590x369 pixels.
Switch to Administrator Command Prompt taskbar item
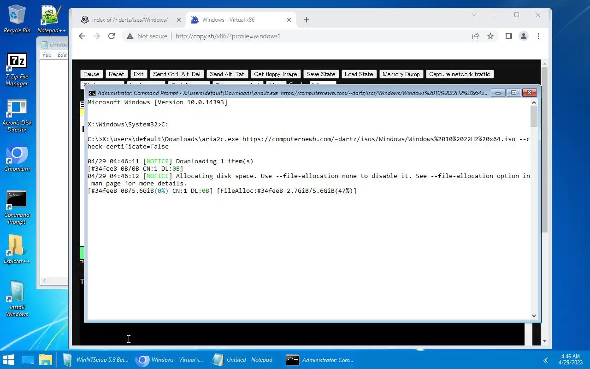tap(320, 360)
